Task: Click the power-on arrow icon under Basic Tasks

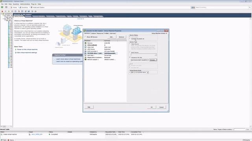Action: pos(16,50)
